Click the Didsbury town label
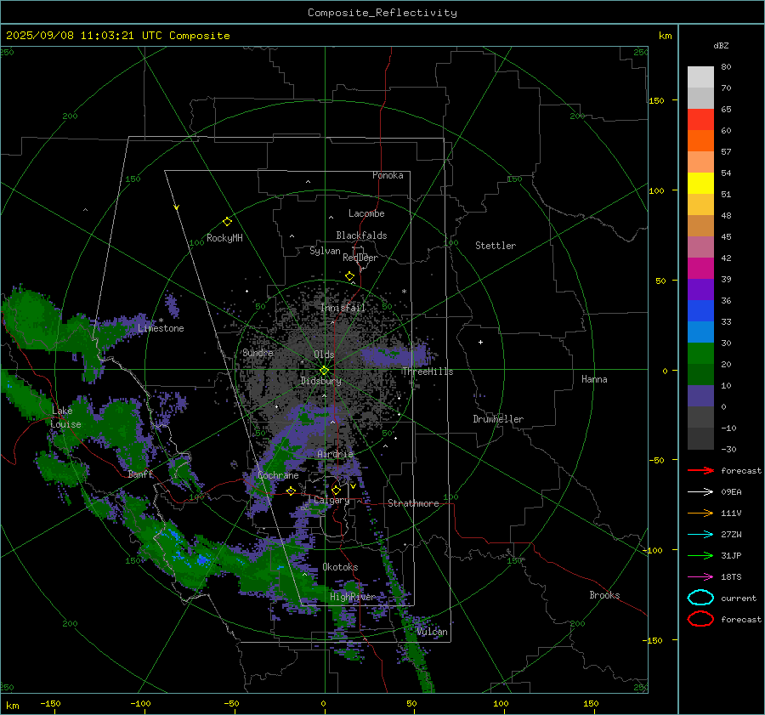This screenshot has height=715, width=765. (321, 381)
